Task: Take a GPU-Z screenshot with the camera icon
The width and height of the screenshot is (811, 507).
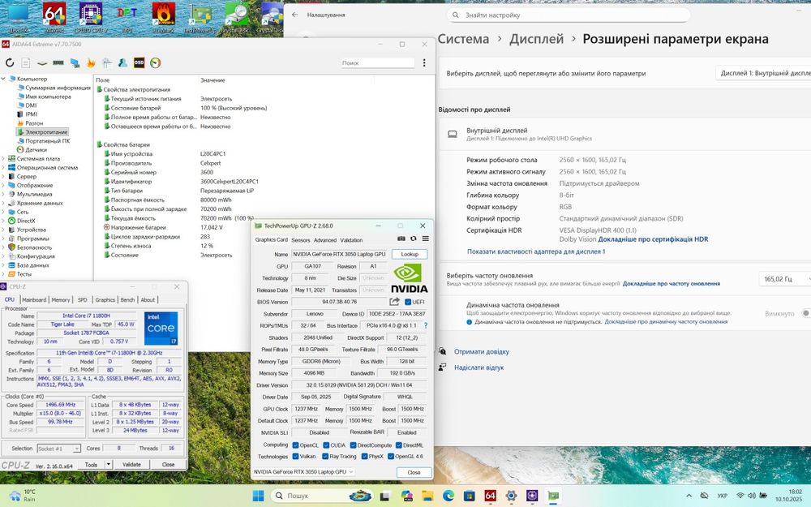Action: [401, 238]
